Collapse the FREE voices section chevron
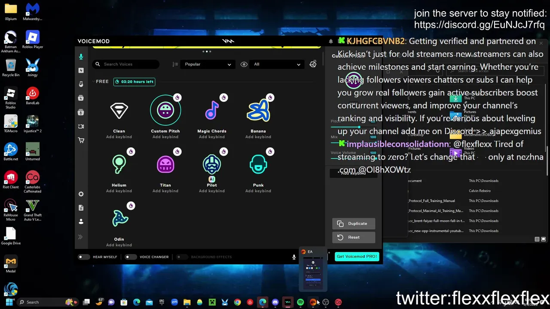The image size is (550, 309). click(93, 82)
